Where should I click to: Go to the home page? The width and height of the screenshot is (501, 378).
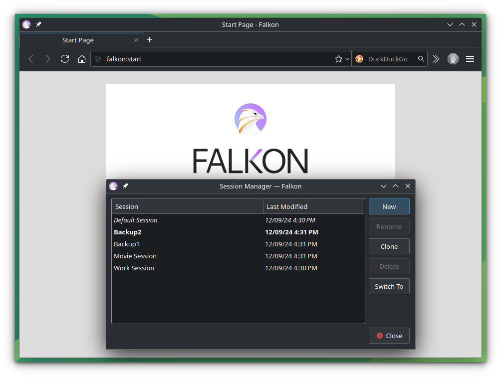point(81,59)
